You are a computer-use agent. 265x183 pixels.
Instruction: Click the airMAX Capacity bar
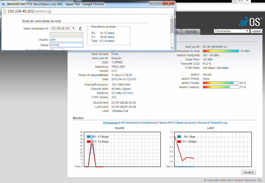[x=221, y=87]
